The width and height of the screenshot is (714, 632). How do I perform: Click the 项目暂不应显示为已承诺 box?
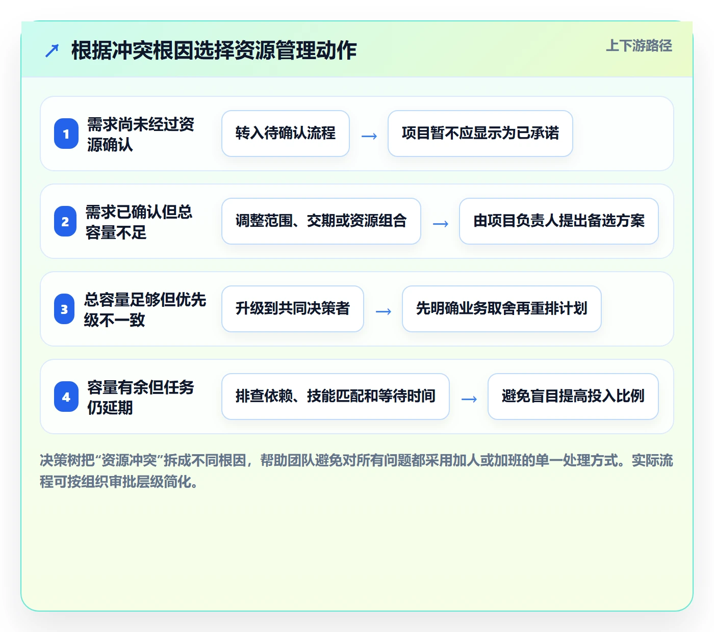click(x=480, y=134)
